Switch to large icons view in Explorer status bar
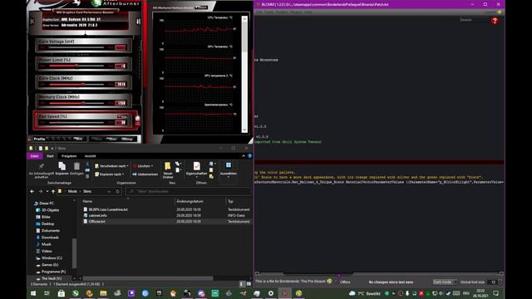The image size is (532, 299). (249, 284)
